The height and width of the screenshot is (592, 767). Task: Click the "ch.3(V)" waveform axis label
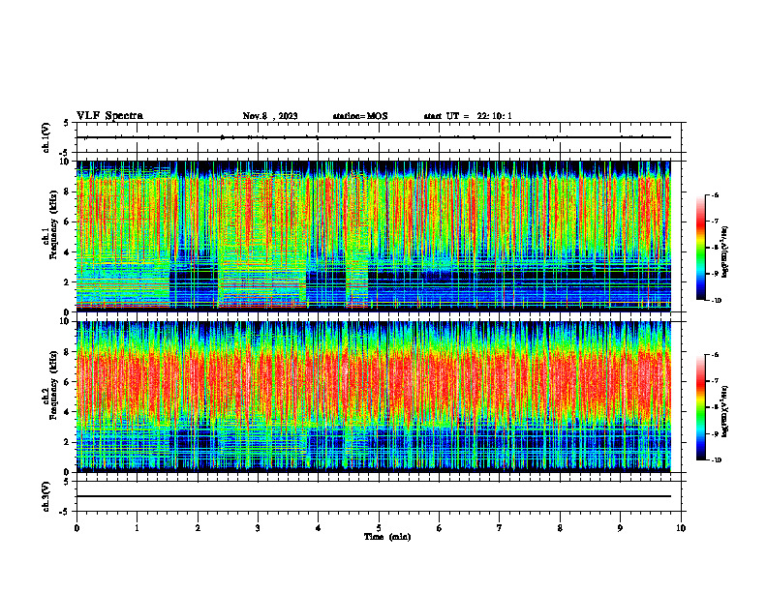point(46,496)
